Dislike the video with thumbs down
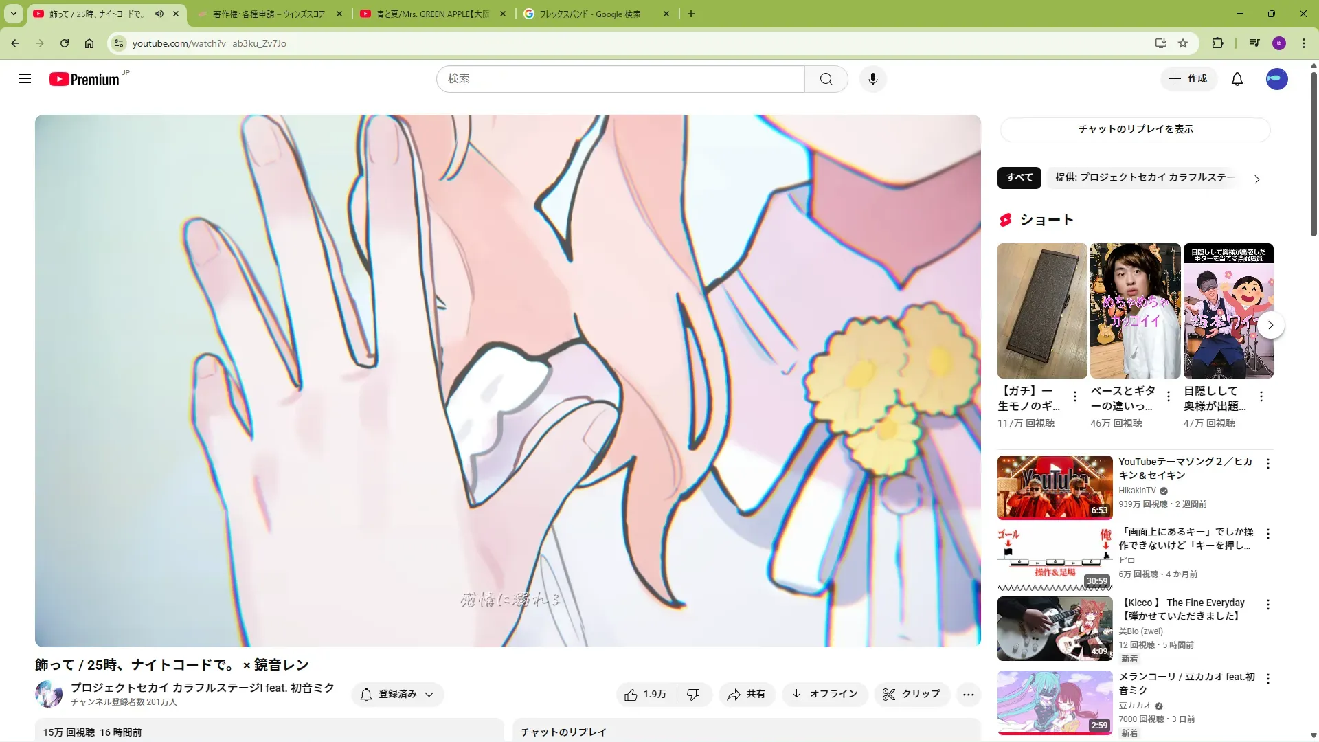Screen dimensions: 1319x742 [x=693, y=695]
